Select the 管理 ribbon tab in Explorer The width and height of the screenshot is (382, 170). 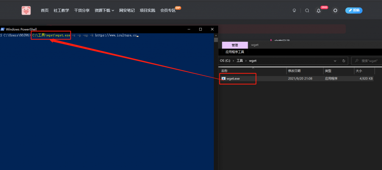coord(235,45)
